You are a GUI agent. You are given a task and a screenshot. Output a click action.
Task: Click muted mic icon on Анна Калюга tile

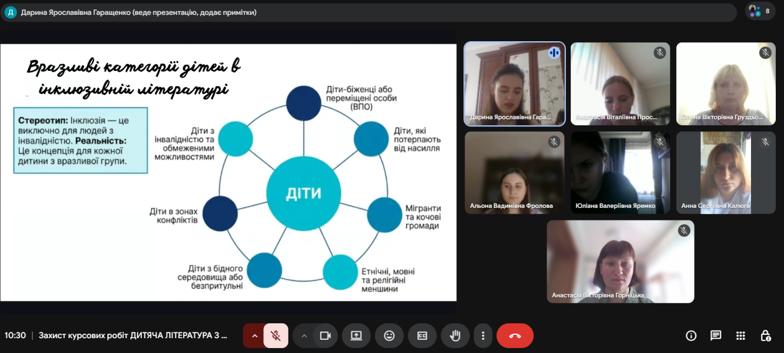coord(765,142)
